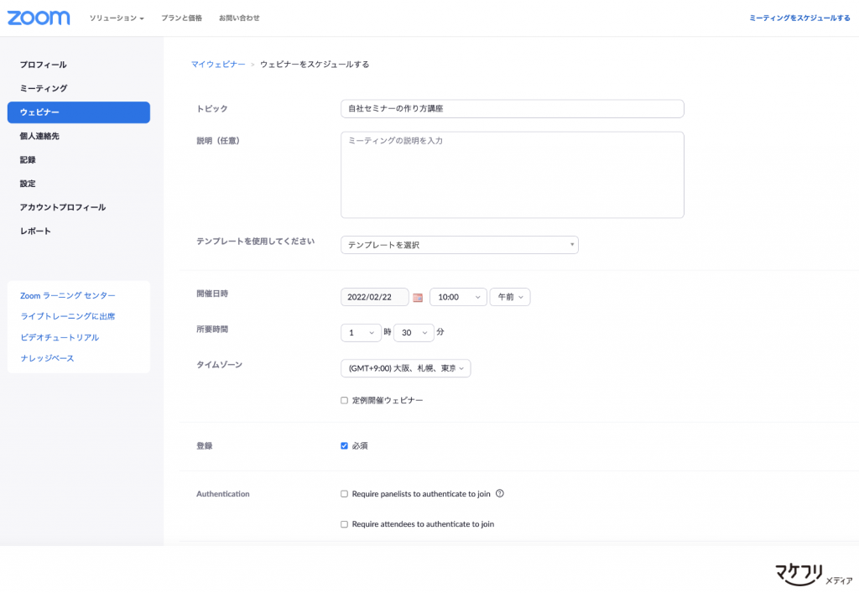859x593 pixels.
Task: Click the トピック text input field
Action: point(512,109)
